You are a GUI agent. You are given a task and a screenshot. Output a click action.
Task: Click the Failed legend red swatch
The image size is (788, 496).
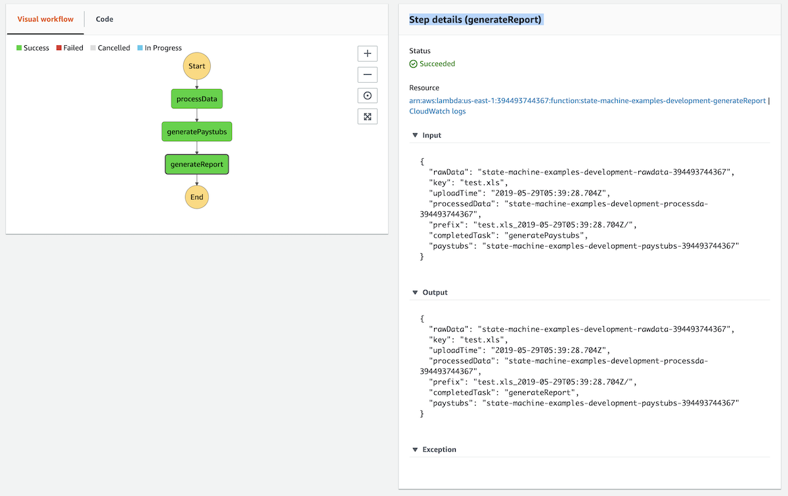[x=59, y=48]
